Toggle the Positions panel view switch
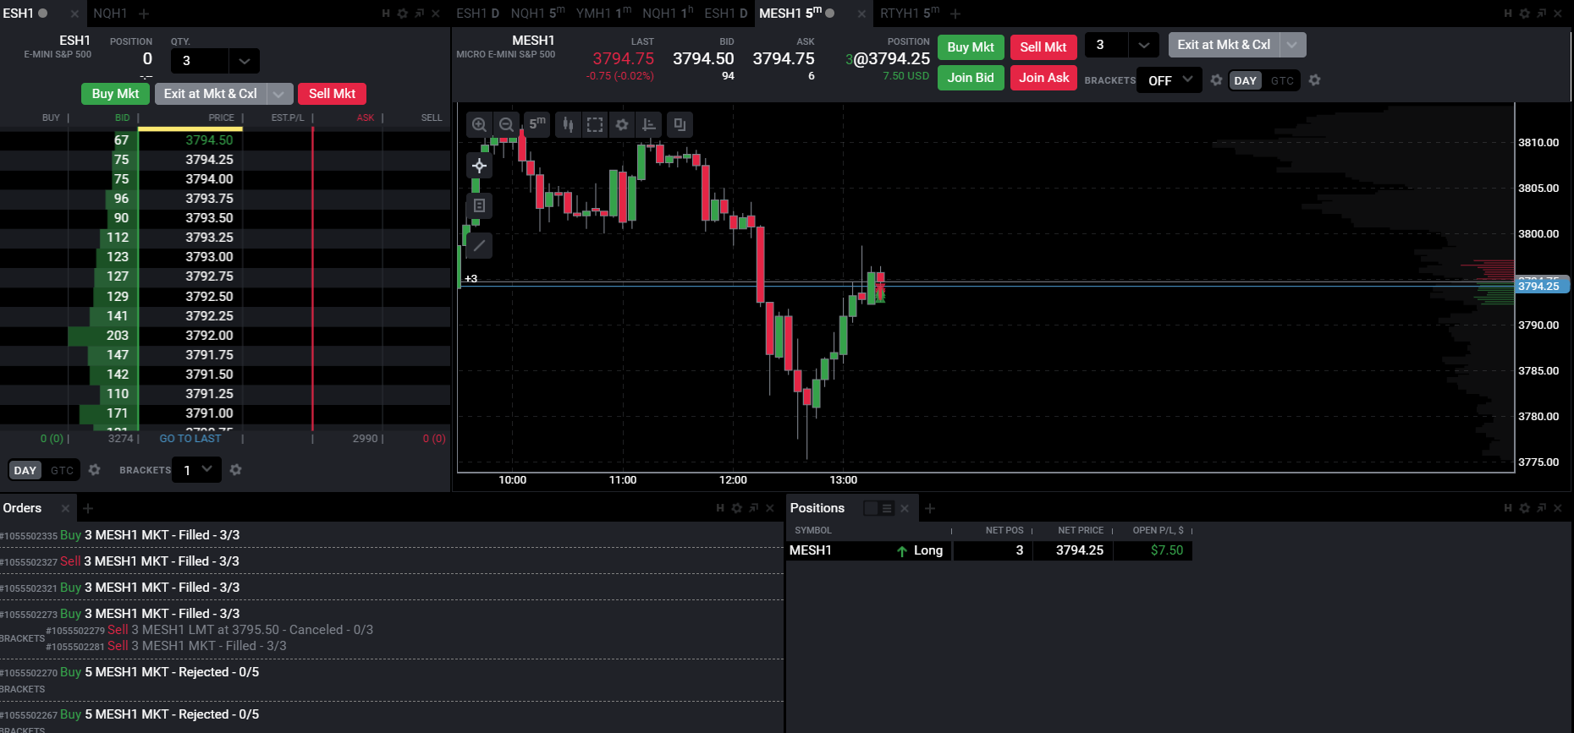The image size is (1574, 733). tap(878, 508)
